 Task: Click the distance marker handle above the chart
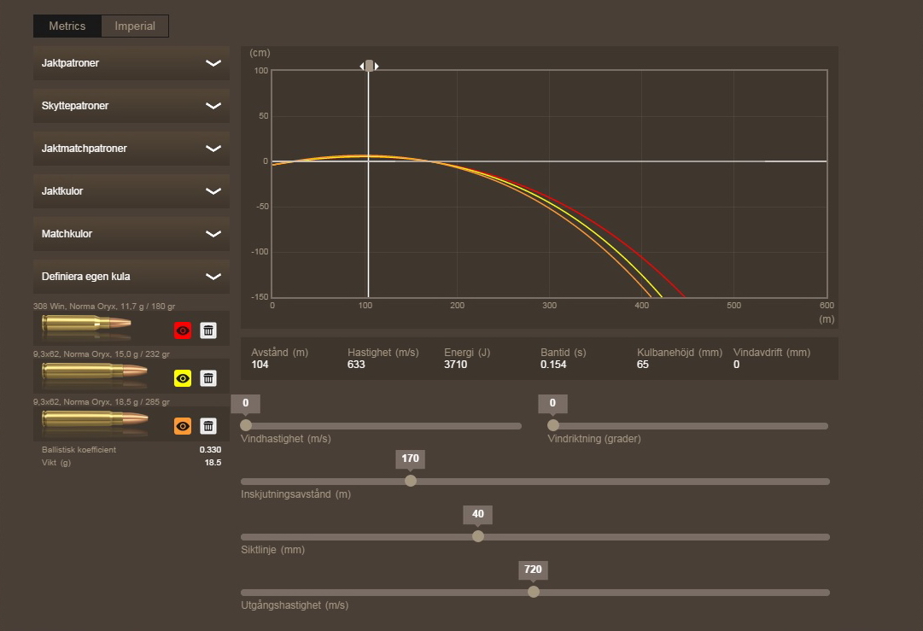click(369, 66)
